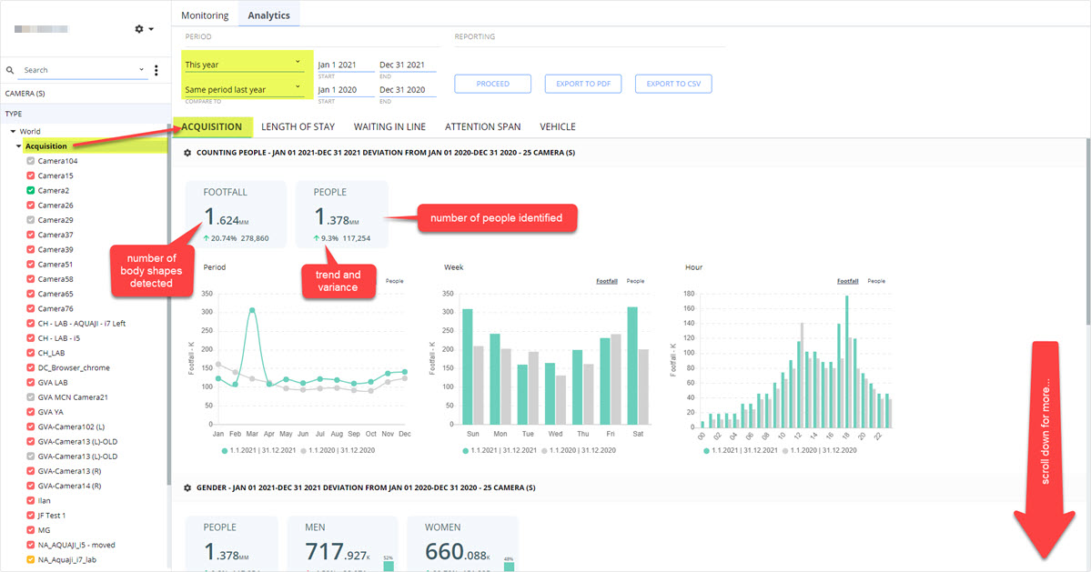1091x572 pixels.
Task: Open the three-dot options menu
Action: pyautogui.click(x=156, y=70)
